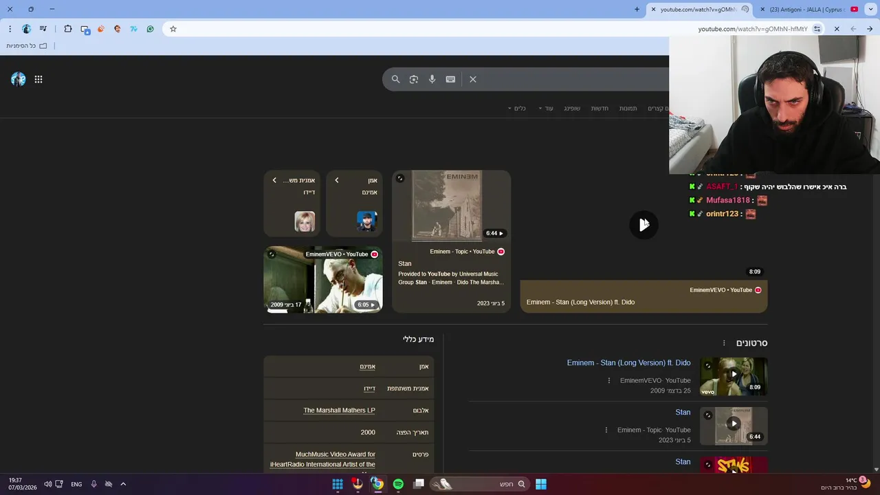Bookmark this page with star icon
The width and height of the screenshot is (880, 495).
pos(173,29)
